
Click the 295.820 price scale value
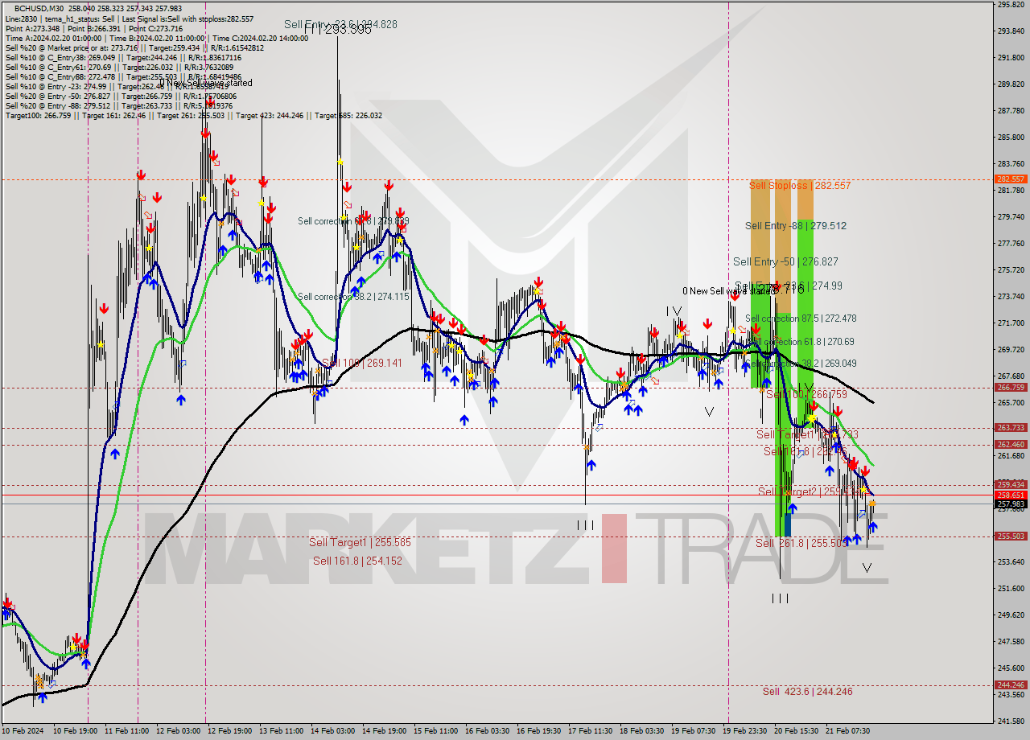click(1011, 5)
